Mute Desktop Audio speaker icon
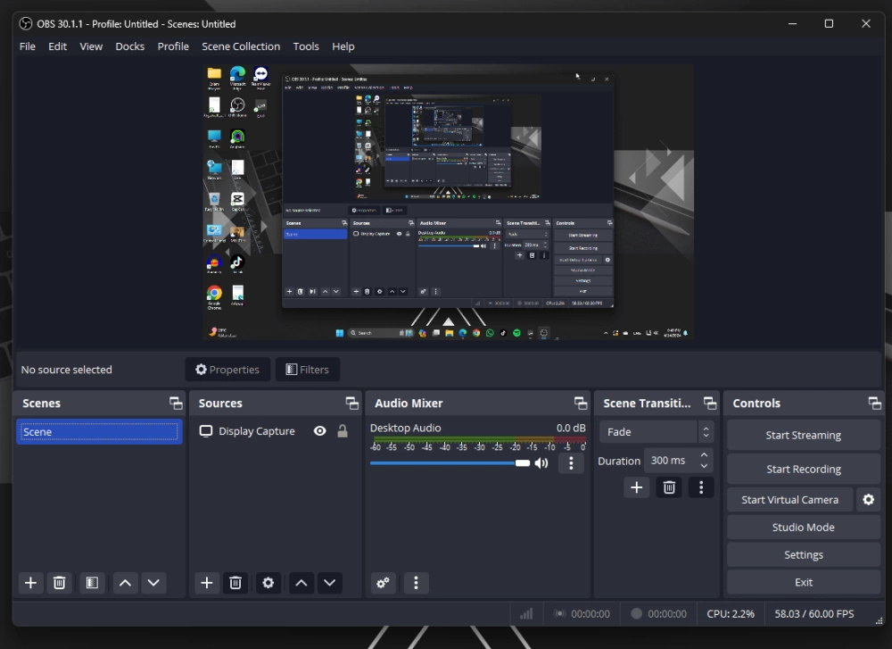Image resolution: width=892 pixels, height=649 pixels. click(541, 463)
